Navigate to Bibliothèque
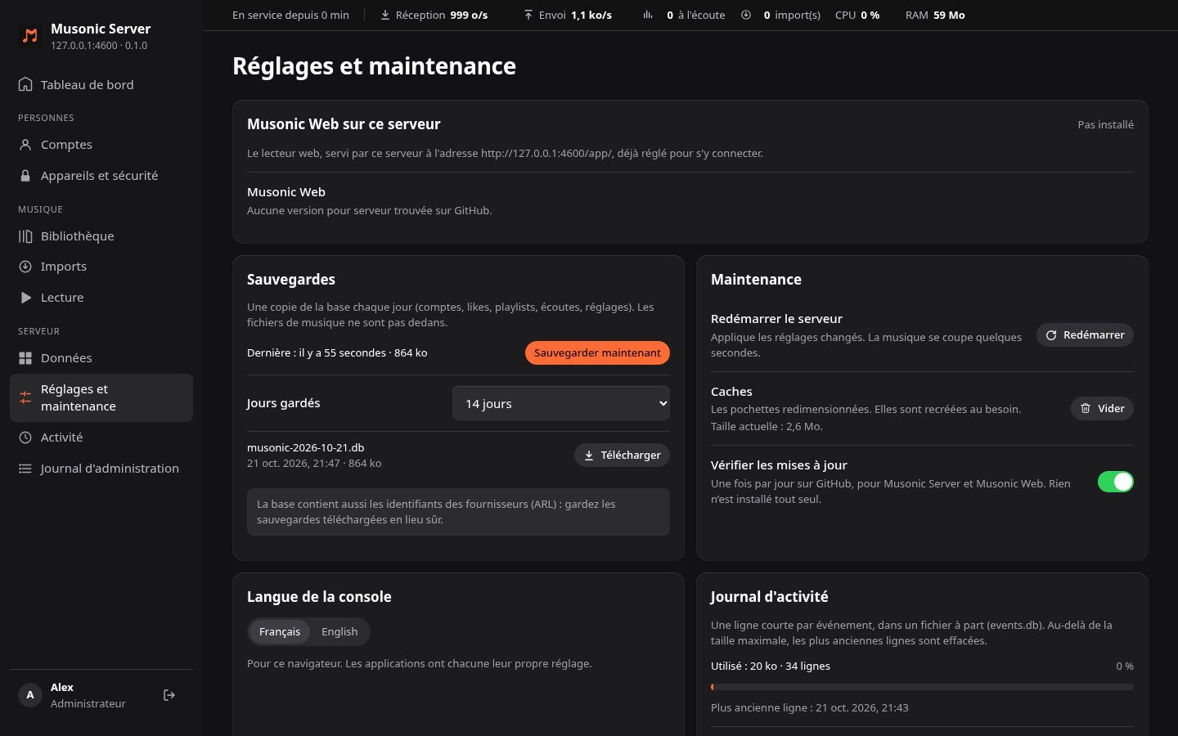 101,236
